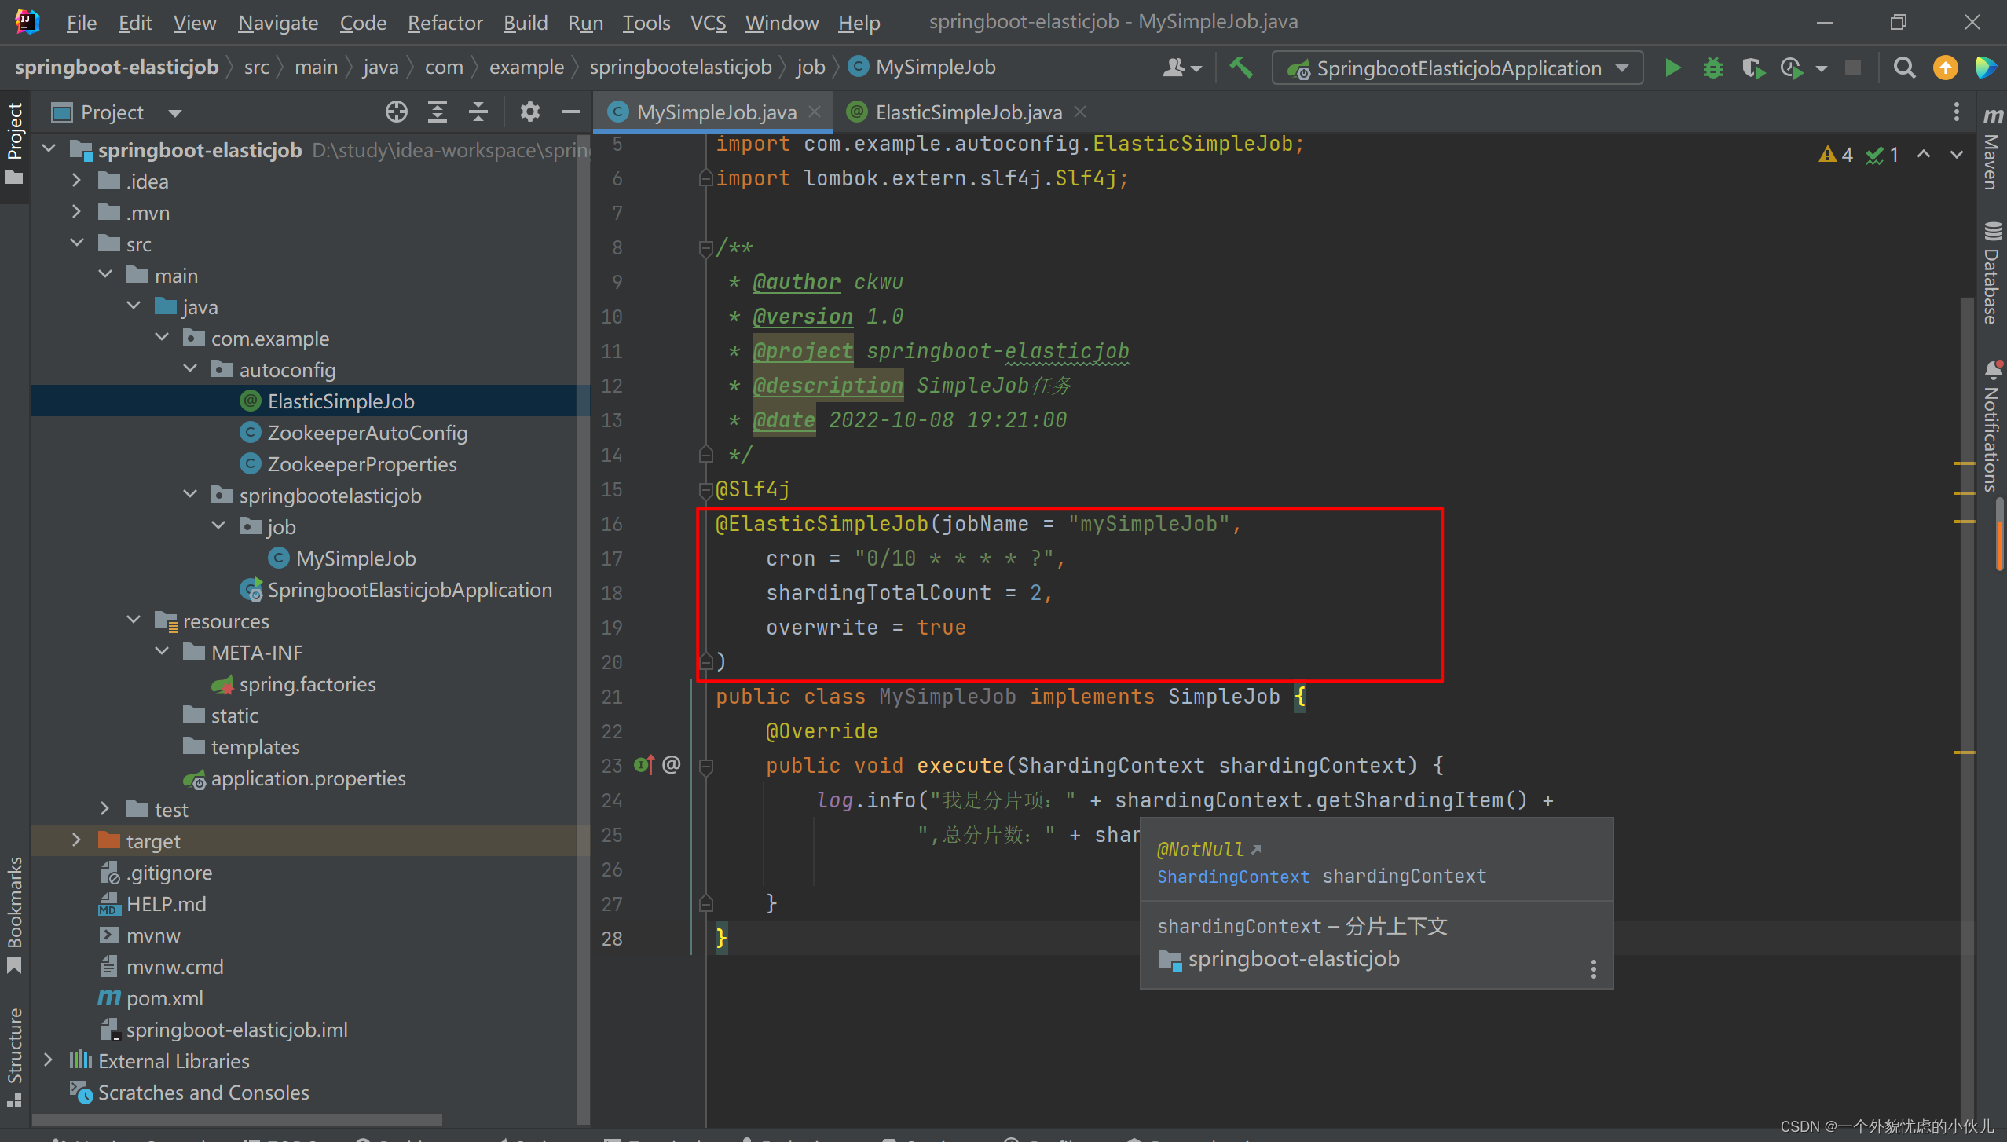Expand External Libraries node
The height and width of the screenshot is (1142, 2007).
48,1060
